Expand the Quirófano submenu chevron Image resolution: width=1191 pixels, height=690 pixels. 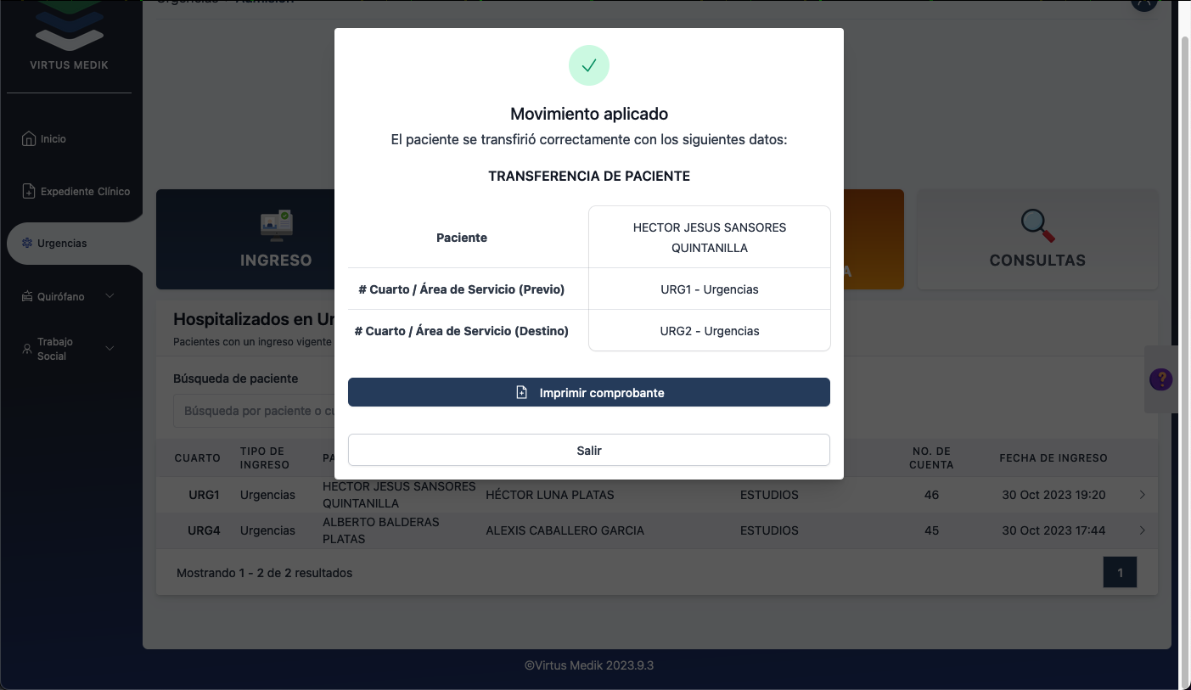point(110,296)
